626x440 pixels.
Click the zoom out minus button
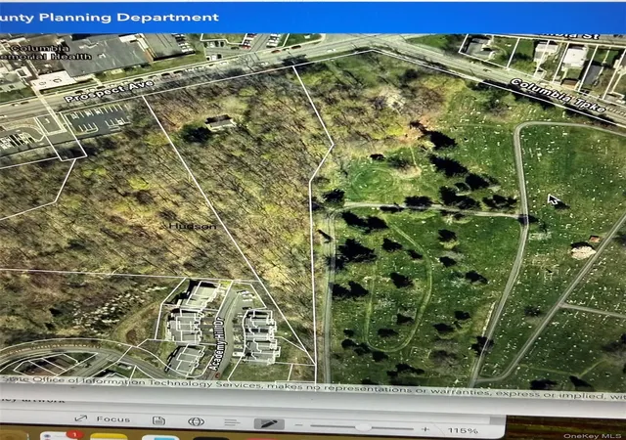[x=298, y=425]
